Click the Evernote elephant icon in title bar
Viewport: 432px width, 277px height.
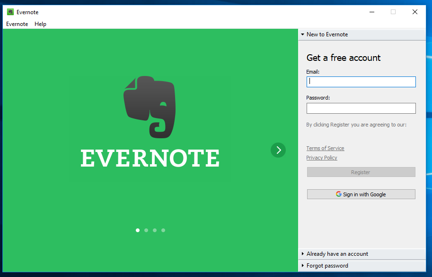pyautogui.click(x=10, y=12)
